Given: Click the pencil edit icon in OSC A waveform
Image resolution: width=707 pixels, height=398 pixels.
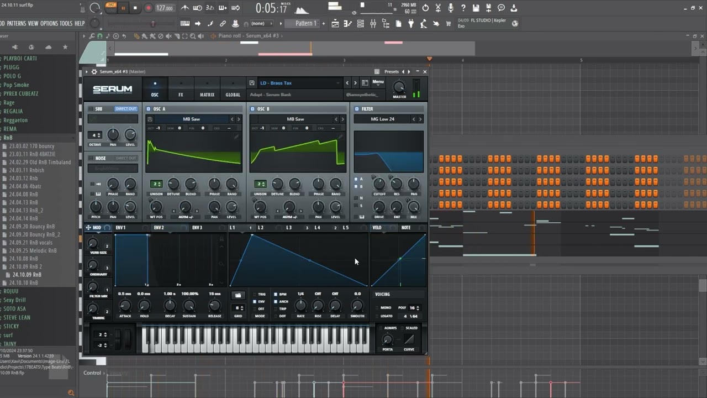Looking at the screenshot, I should [x=236, y=137].
